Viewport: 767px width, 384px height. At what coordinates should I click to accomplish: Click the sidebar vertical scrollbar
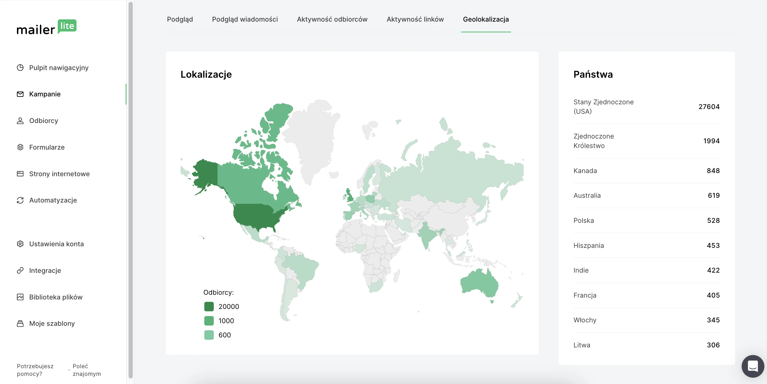click(130, 190)
